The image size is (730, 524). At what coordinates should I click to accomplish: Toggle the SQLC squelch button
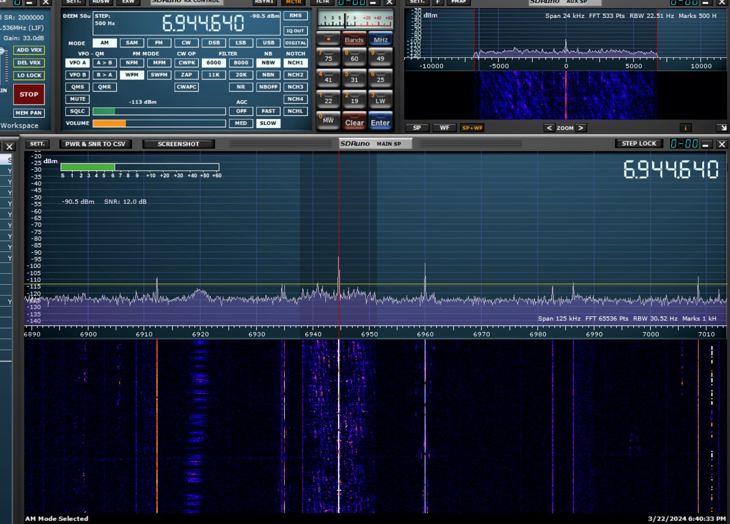78,111
